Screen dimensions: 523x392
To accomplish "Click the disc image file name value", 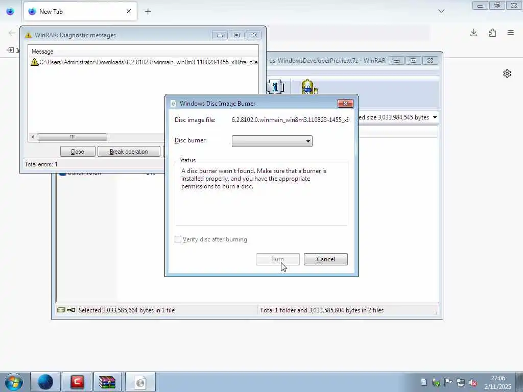I will (x=290, y=119).
